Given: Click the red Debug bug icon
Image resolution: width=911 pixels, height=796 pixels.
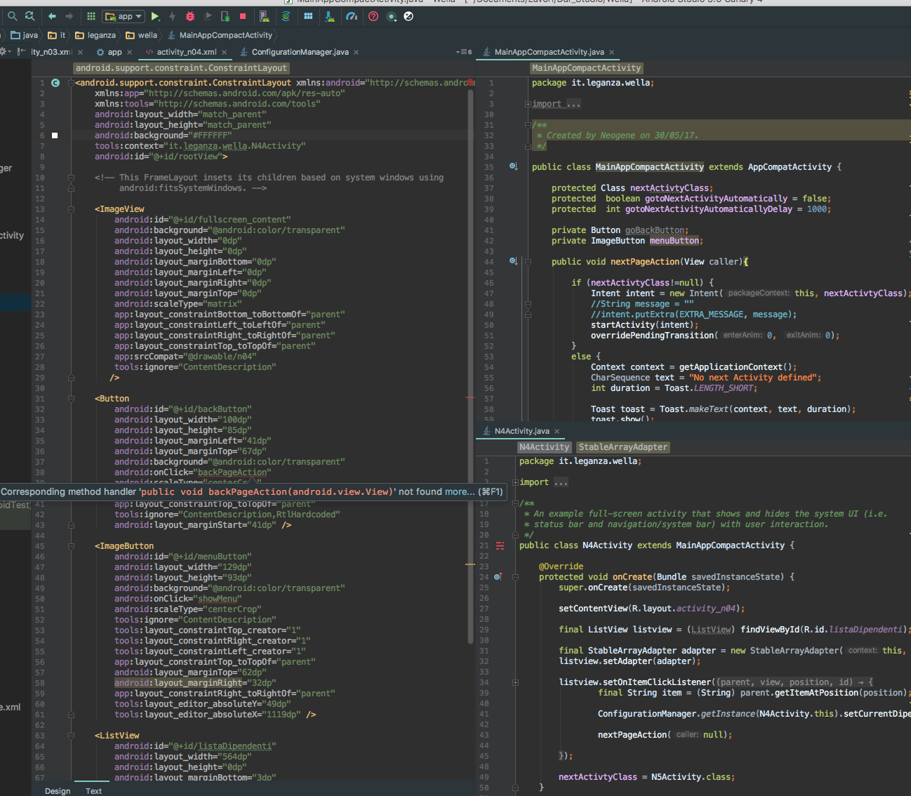Looking at the screenshot, I should (190, 16).
